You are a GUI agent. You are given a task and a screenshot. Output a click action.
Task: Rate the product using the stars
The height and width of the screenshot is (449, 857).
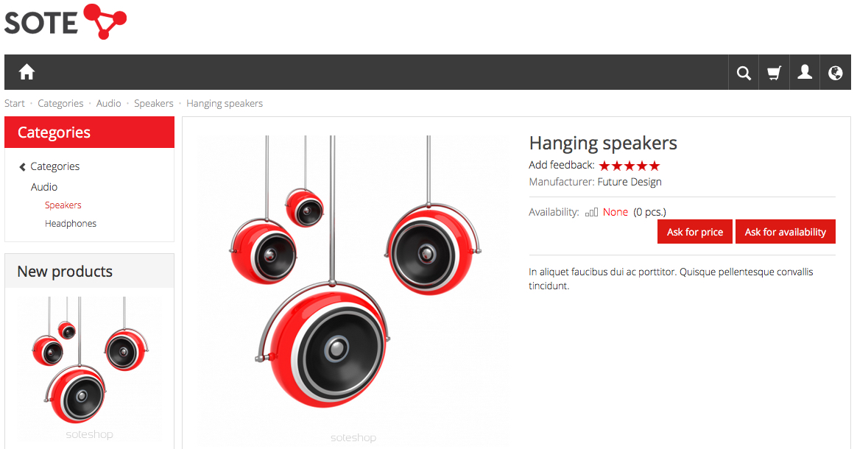point(629,166)
